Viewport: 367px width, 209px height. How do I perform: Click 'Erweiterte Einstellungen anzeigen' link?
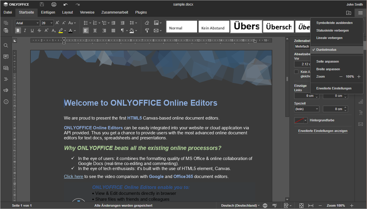(x=323, y=131)
